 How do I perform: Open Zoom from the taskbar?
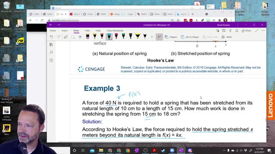(172, 150)
